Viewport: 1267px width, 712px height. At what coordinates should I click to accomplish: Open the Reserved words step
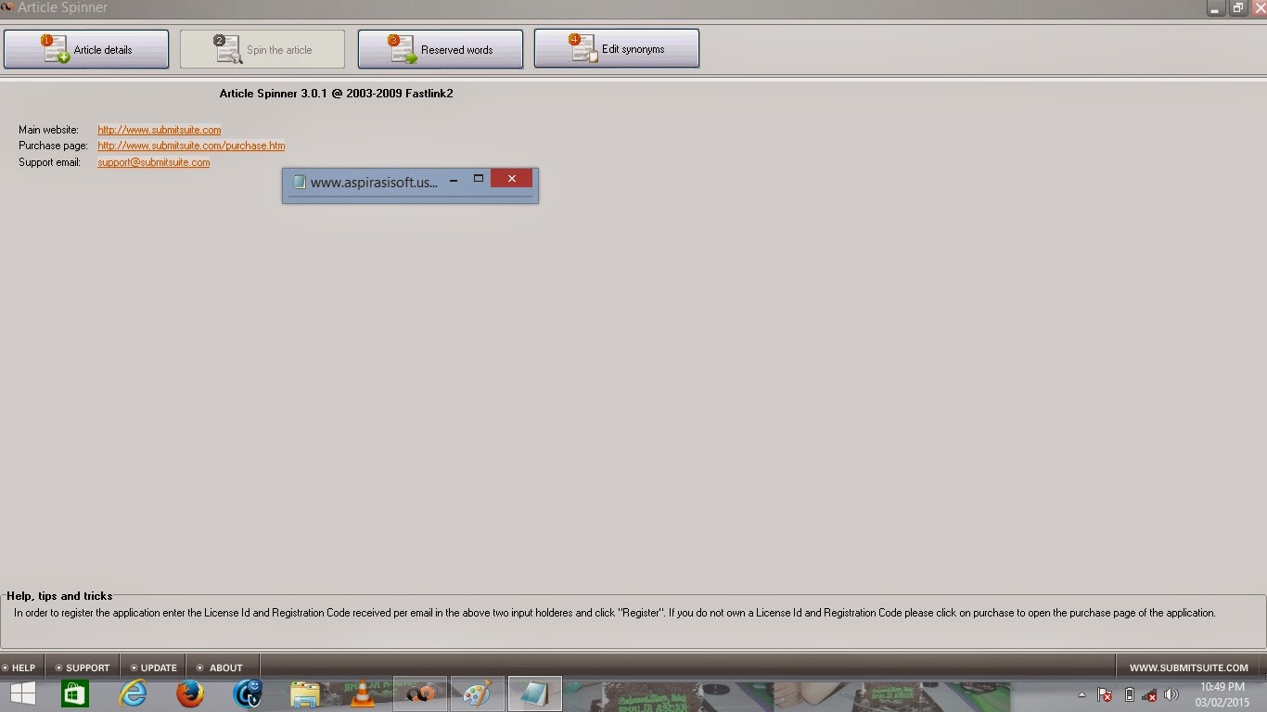tap(441, 49)
